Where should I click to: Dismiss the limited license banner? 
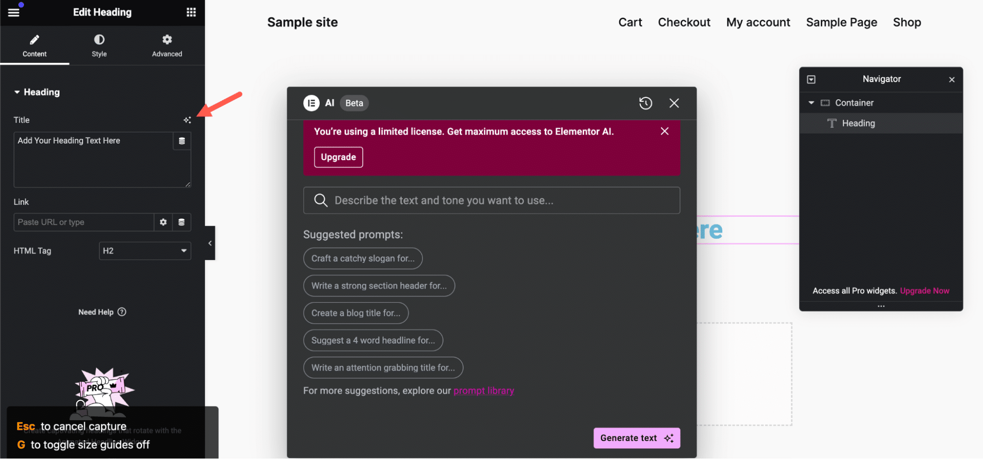click(x=665, y=131)
